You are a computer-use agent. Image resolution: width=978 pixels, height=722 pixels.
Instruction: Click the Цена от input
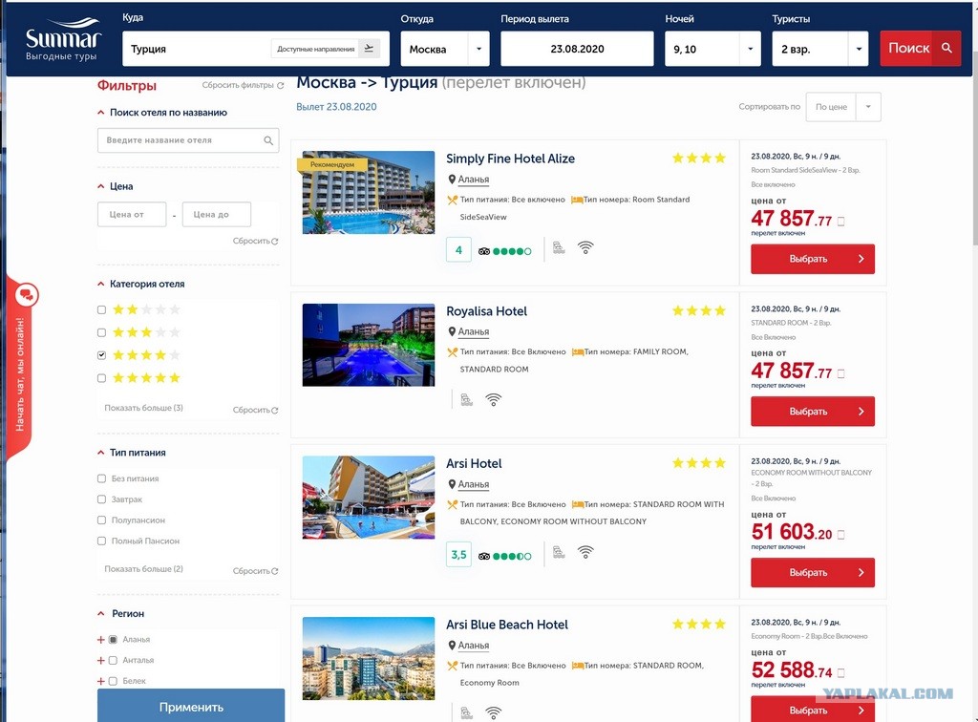pyautogui.click(x=132, y=215)
